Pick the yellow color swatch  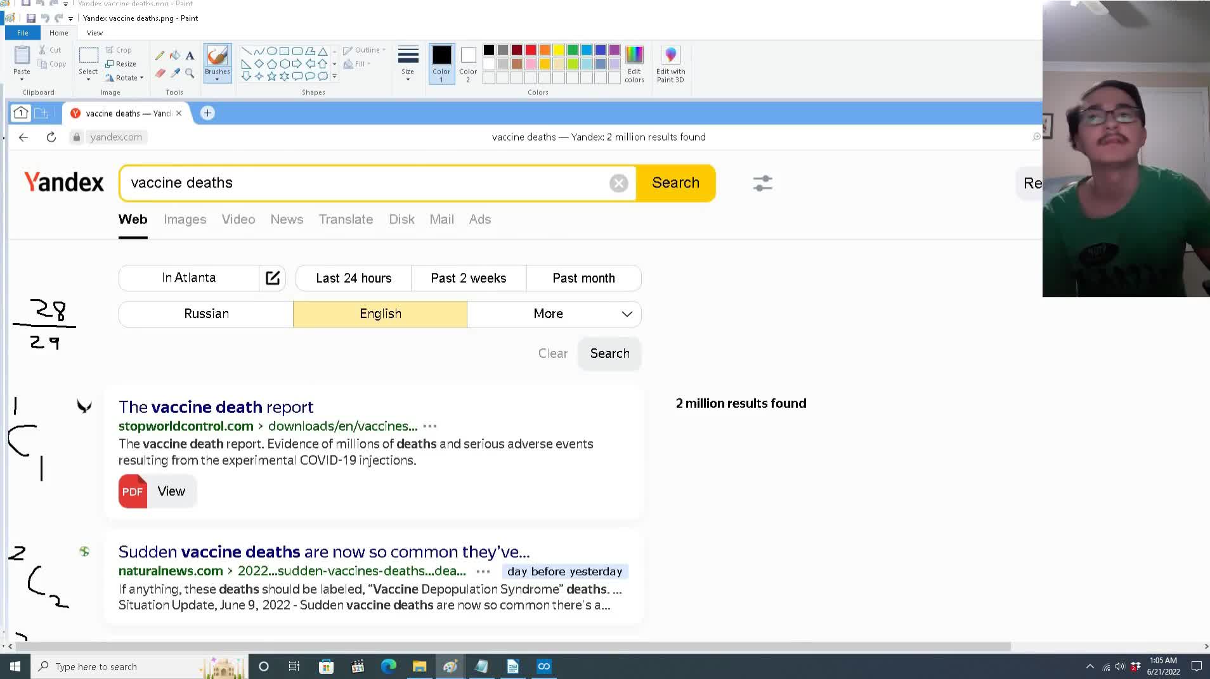tap(559, 50)
